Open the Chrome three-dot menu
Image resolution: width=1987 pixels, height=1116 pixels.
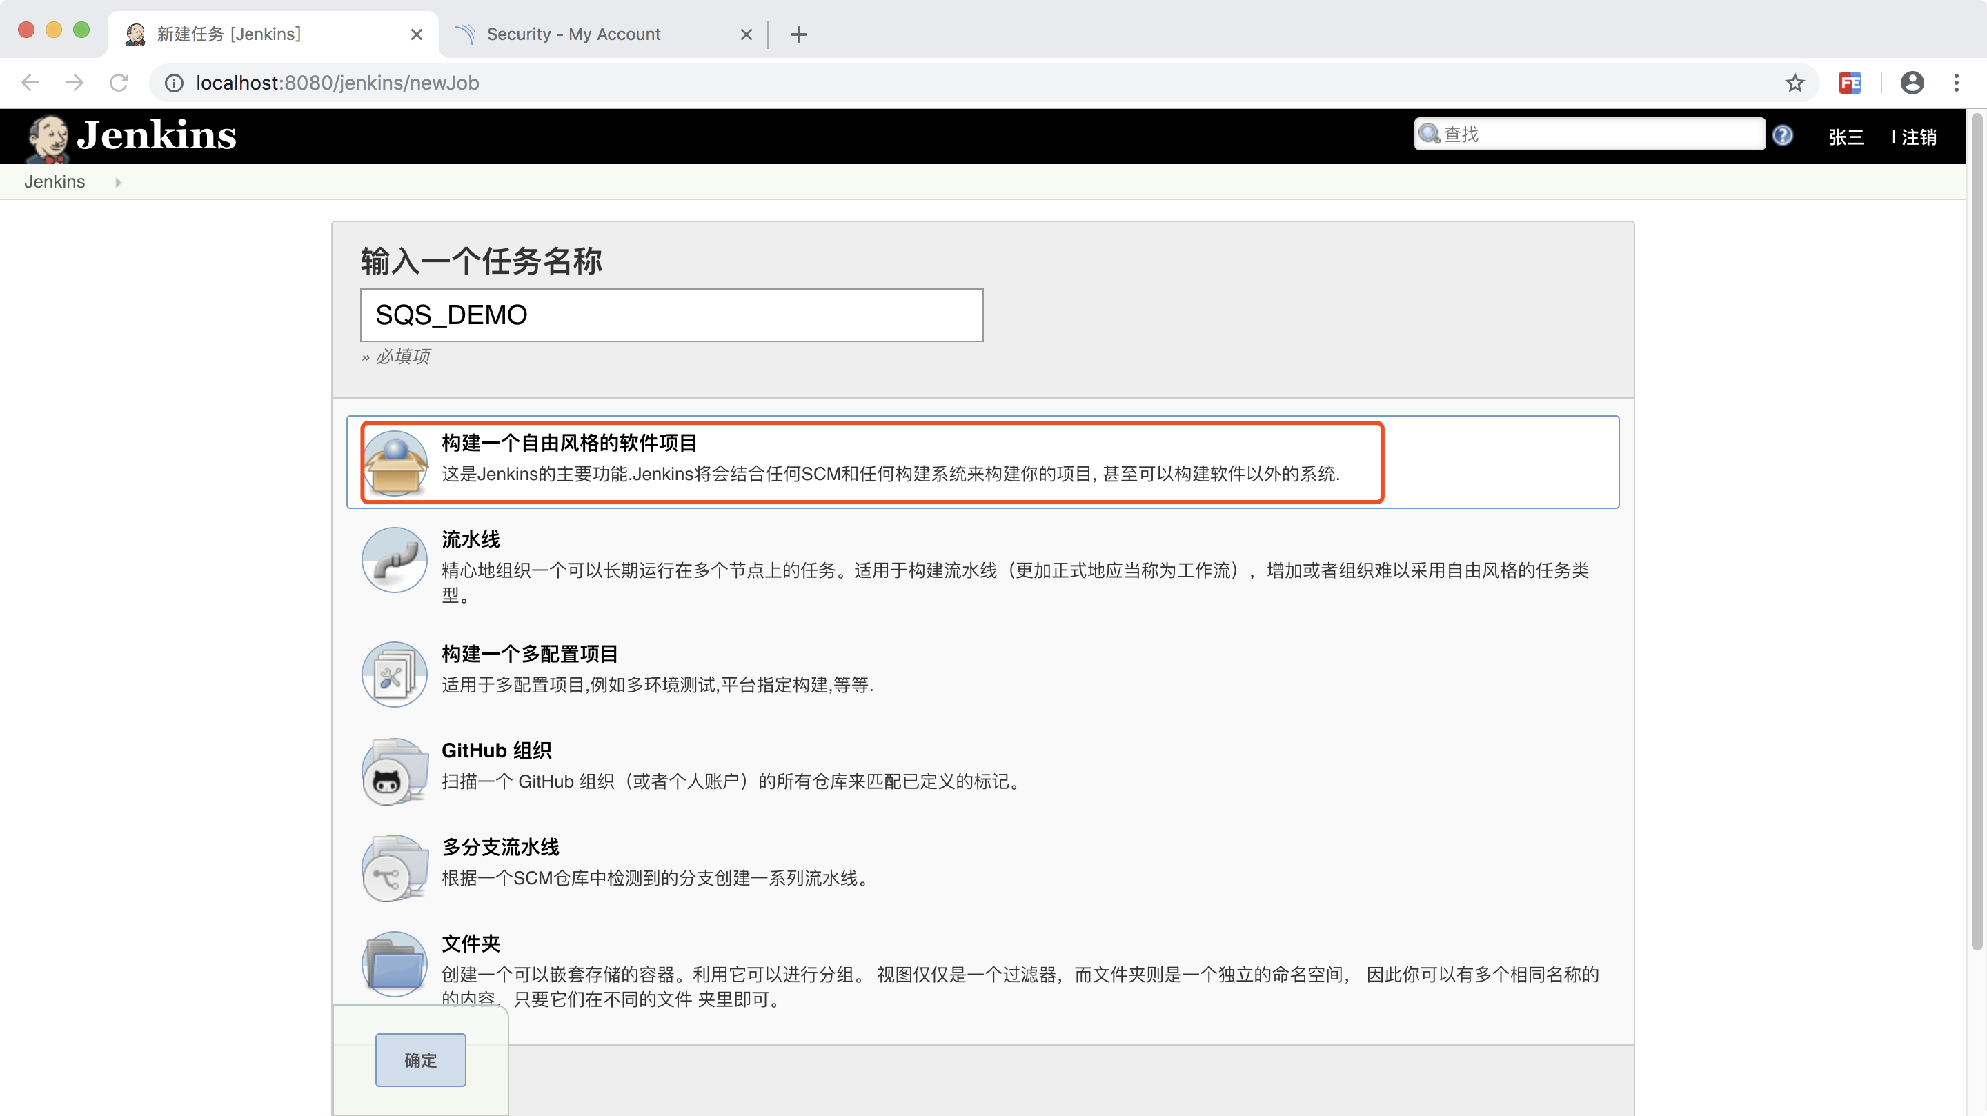(x=1956, y=83)
